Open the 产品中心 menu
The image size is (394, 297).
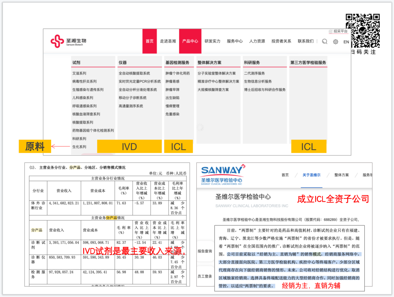tap(190, 41)
